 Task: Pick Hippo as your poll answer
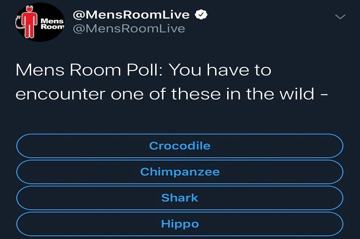pyautogui.click(x=180, y=224)
